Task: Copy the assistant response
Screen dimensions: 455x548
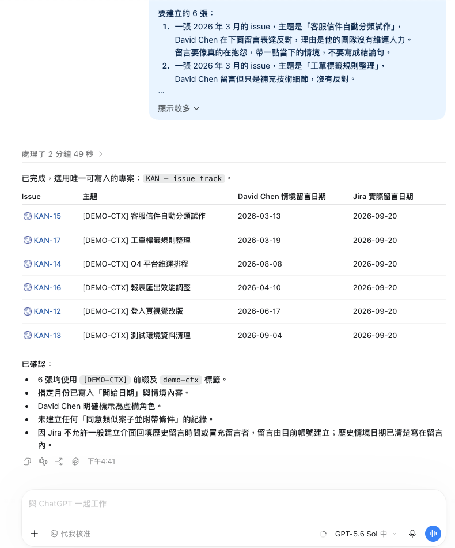Action: coord(27,461)
